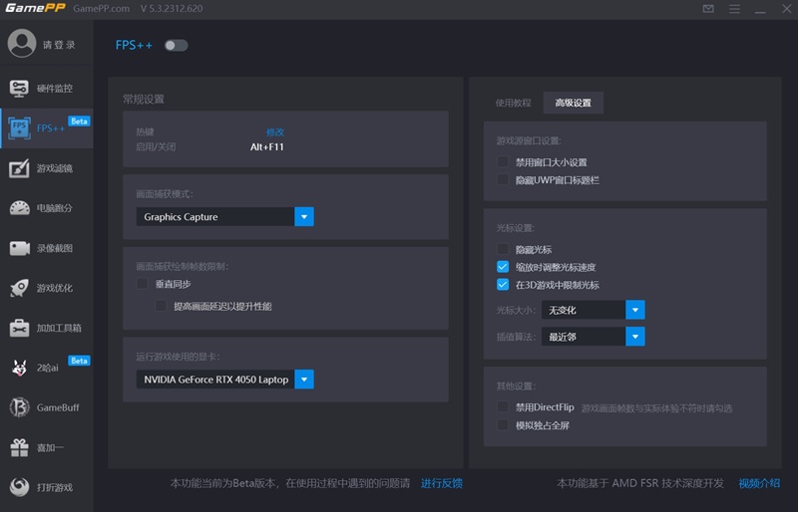Click the 进行反馈 feedback link
This screenshot has width=798, height=512.
[x=441, y=483]
